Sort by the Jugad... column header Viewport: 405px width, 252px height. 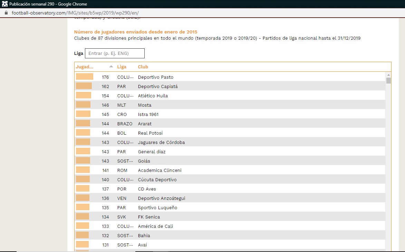pyautogui.click(x=85, y=67)
